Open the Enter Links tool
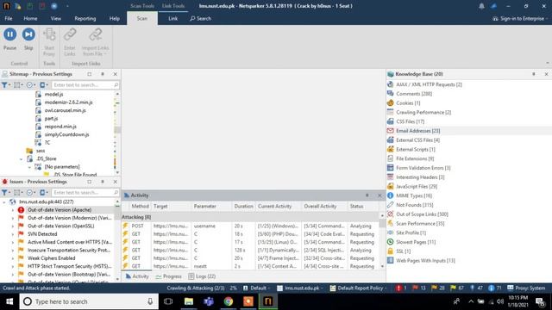552x310 pixels. [x=70, y=42]
